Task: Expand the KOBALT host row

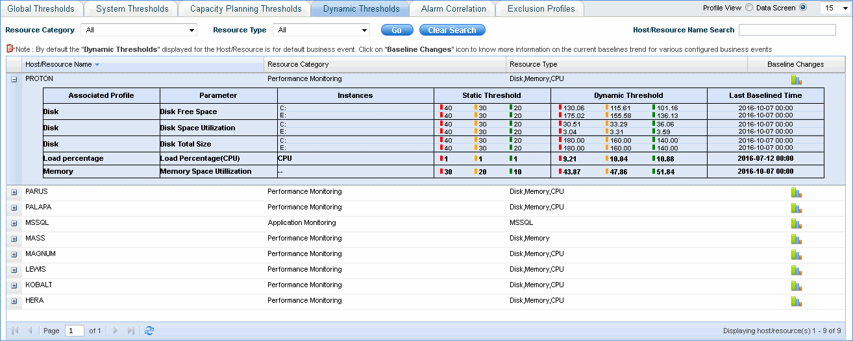Action: tap(14, 285)
